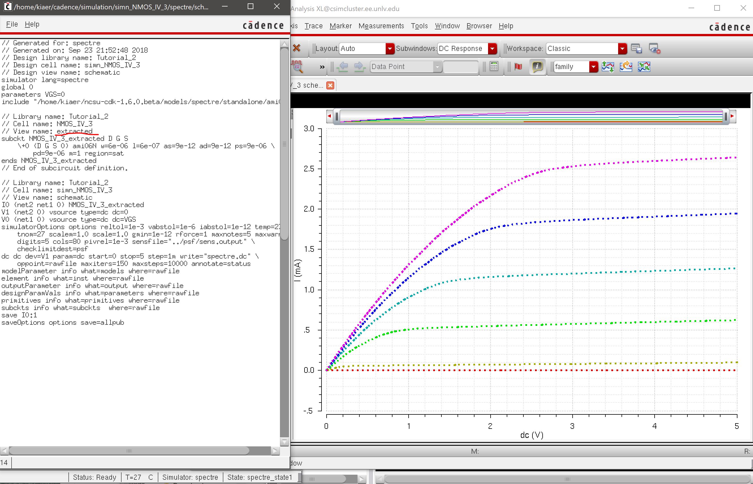
Task: Click the netlist window vertical scrollbar thumb
Action: point(284,144)
